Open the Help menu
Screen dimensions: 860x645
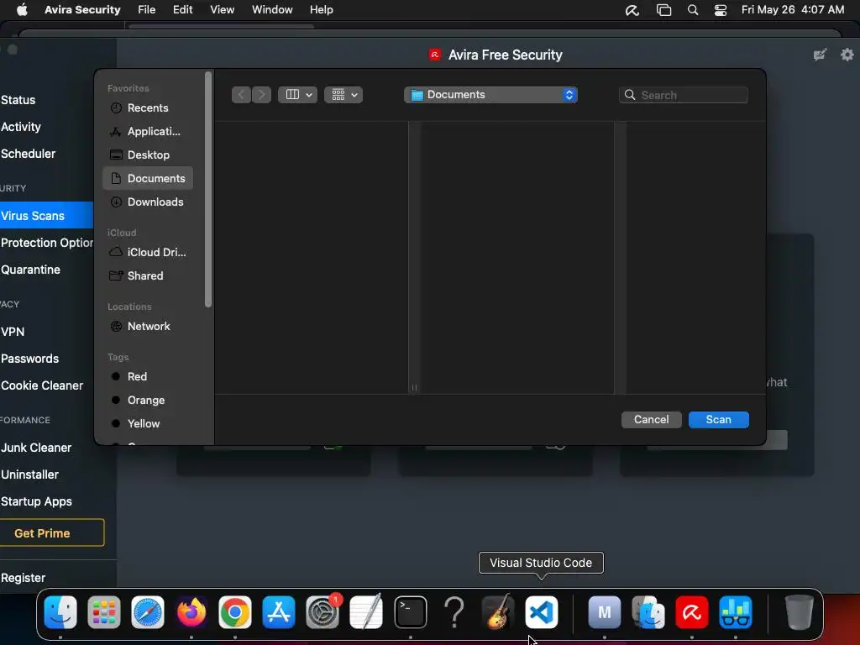322,10
